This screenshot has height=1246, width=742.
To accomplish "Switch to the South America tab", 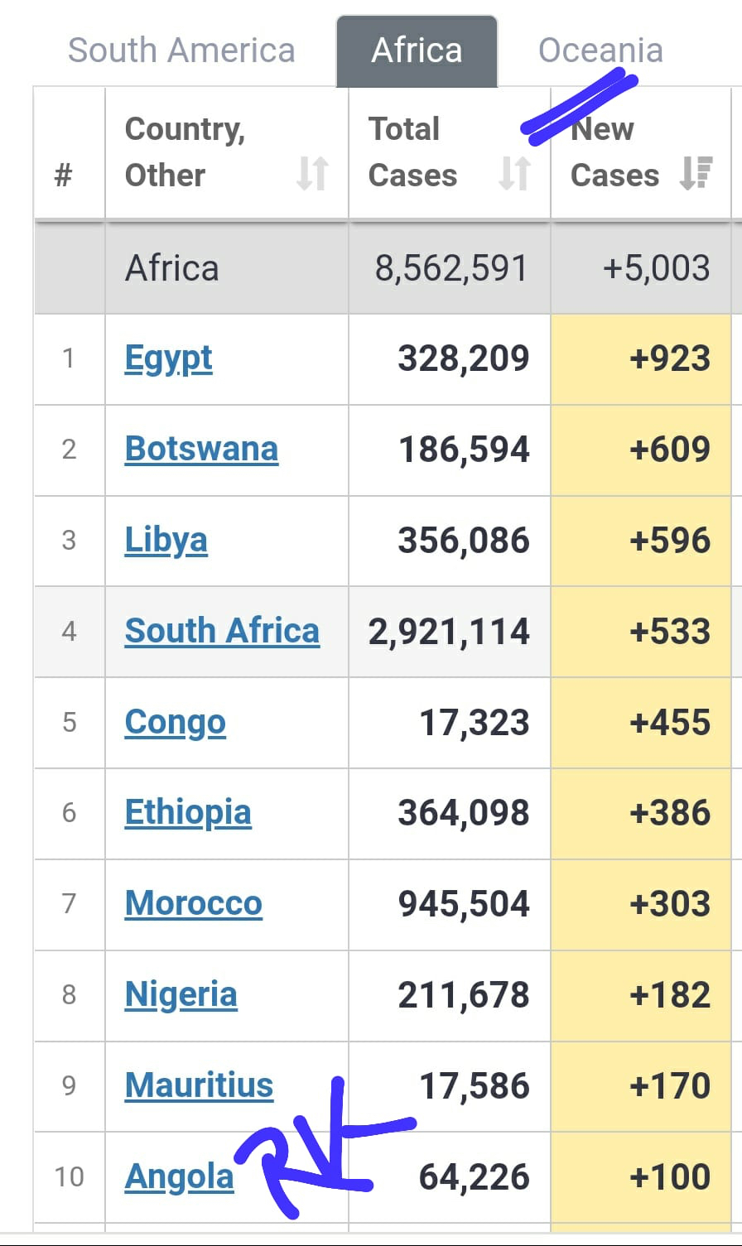I will (x=181, y=51).
